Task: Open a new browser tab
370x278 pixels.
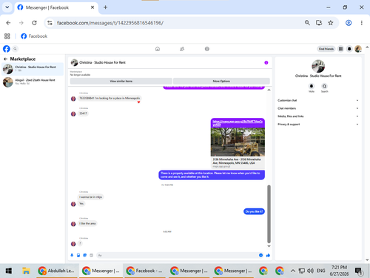Action: click(x=105, y=7)
